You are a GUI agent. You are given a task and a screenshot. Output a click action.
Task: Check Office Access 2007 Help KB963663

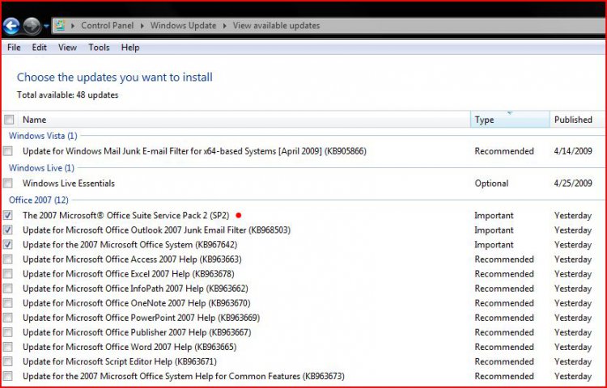coord(8,259)
